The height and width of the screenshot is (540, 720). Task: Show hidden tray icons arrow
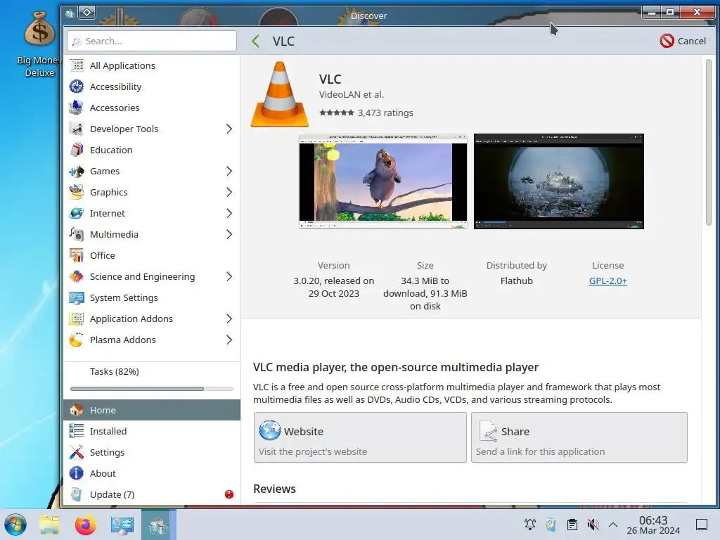[613, 525]
